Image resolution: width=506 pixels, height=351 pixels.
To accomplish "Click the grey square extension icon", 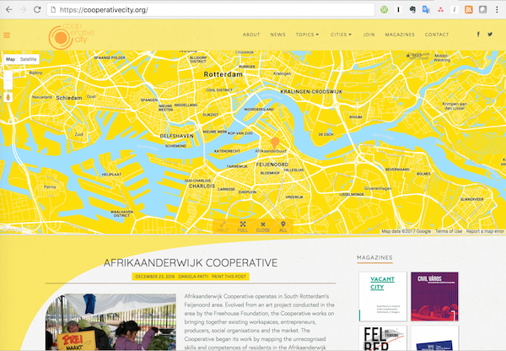I will tap(482, 9).
